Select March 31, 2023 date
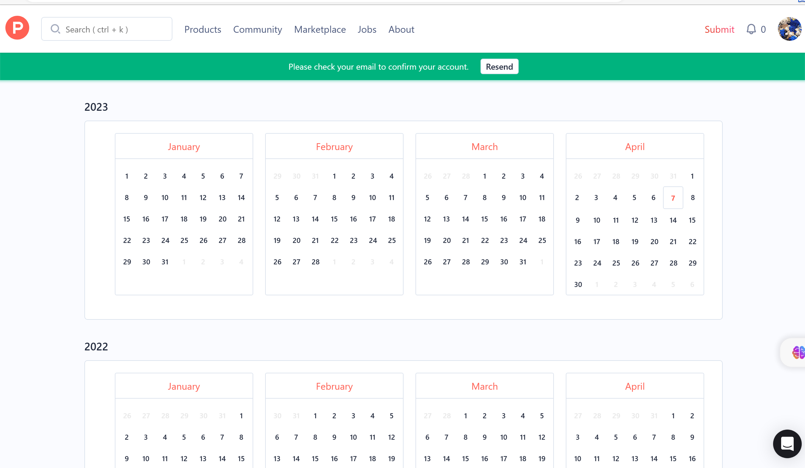This screenshot has height=468, width=805. click(523, 262)
